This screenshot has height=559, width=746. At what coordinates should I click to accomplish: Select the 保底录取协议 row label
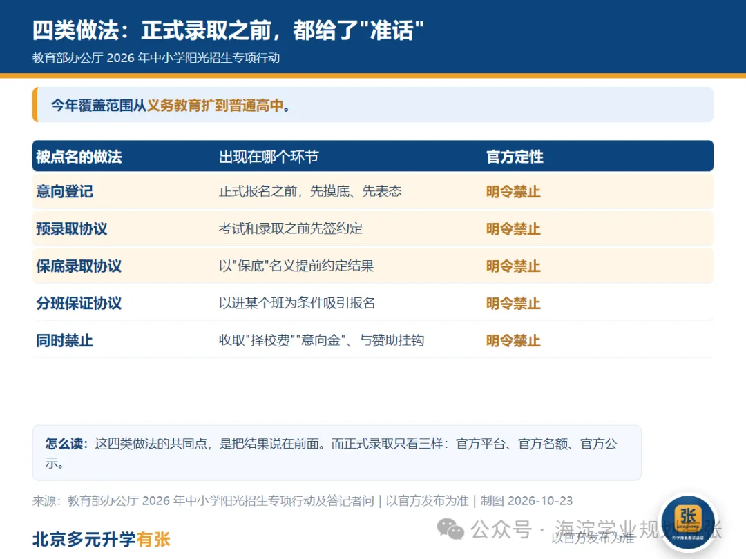pos(79,266)
